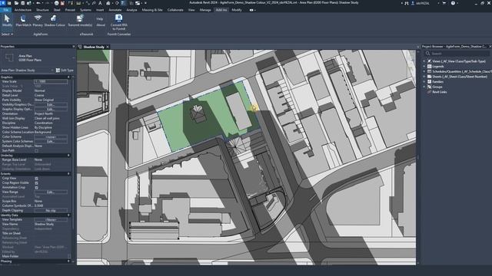
Task: Toggle the Sun Path checkbox
Action: [x=36, y=150]
